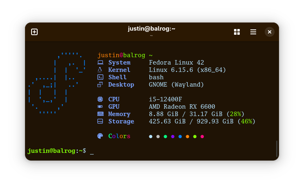Click the green color dot

[x=165, y=137]
